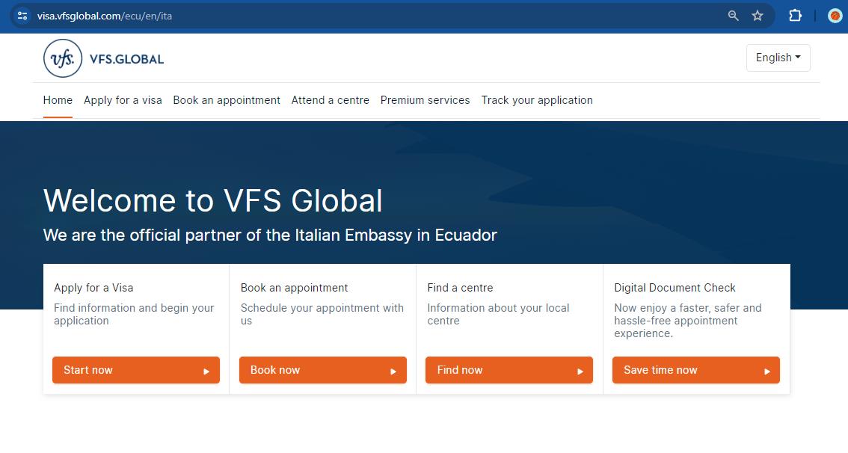Open the Apply for a visa menu item
Screen dimensions: 848x453
pyautogui.click(x=123, y=99)
